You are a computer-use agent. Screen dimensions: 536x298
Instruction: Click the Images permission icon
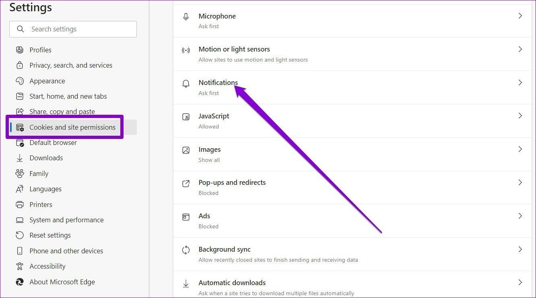[186, 150]
